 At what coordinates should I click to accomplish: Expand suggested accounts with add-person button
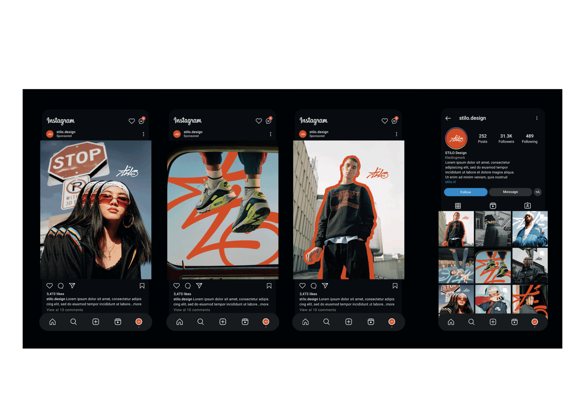(538, 192)
